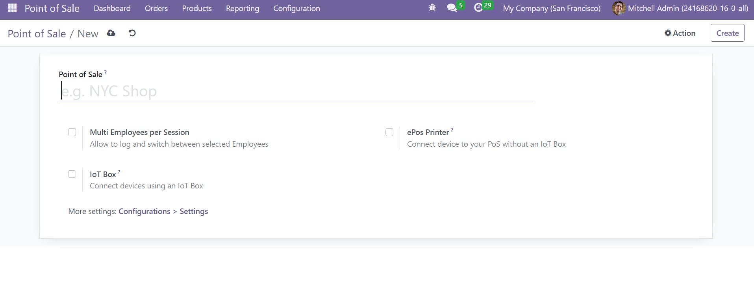
Task: Check the IoT Box option
Action: 72,174
